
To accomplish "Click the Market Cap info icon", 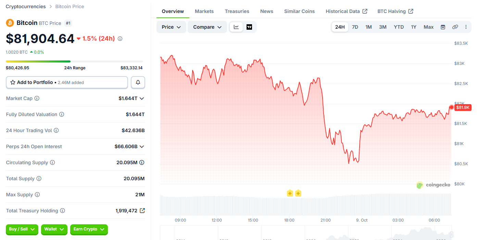I will (x=37, y=98).
